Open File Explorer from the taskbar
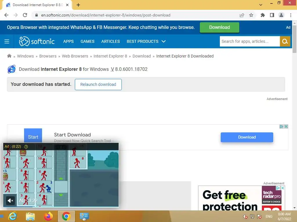Screen dimensions: 297x222 point(30,216)
